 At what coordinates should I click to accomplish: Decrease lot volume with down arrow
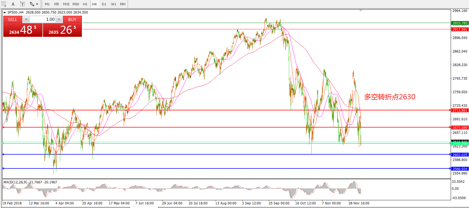[x=26, y=19]
